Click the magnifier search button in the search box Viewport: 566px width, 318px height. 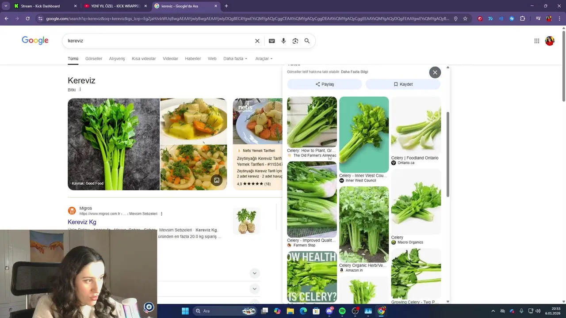[307, 41]
